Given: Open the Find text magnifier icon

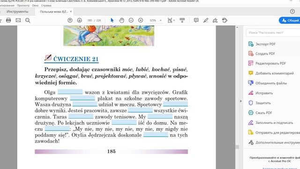Looking at the screenshot, I should (x=28, y=20).
